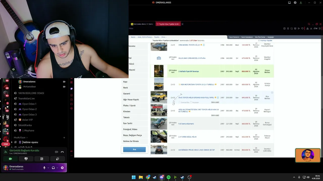Open Spotify from Windows taskbar
The image size is (323, 181).
(x=169, y=177)
